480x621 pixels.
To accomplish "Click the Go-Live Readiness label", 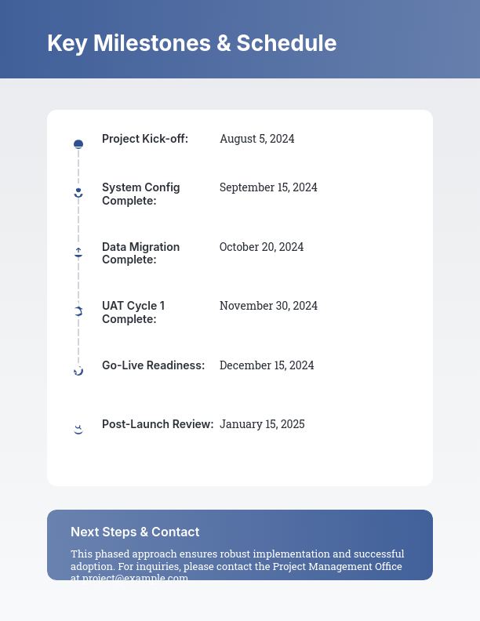I will point(154,365).
